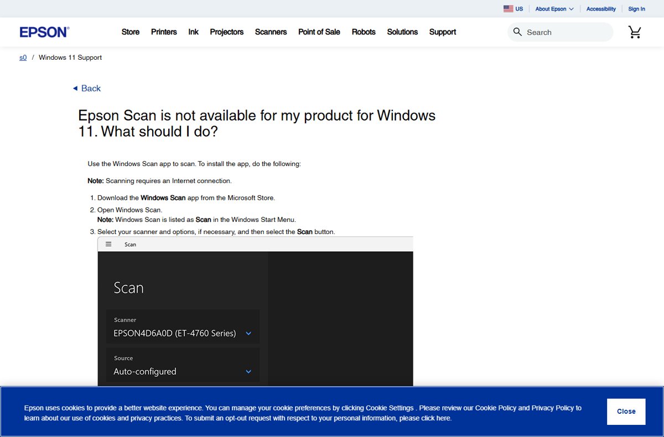The height and width of the screenshot is (437, 664).
Task: Click the hamburger menu in Scan app image
Action: point(108,244)
